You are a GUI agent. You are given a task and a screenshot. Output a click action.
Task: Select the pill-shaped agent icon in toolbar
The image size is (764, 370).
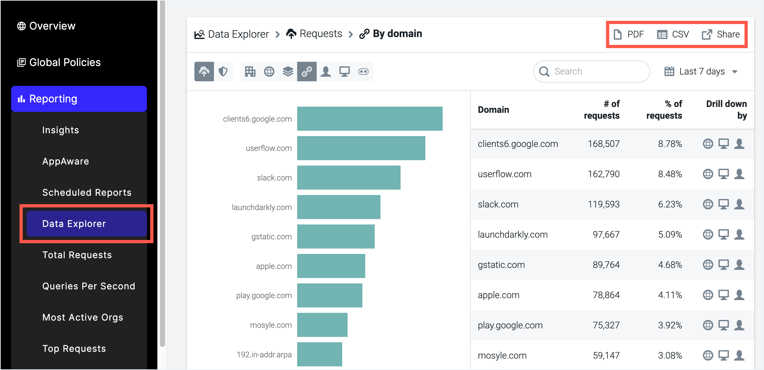(x=363, y=71)
